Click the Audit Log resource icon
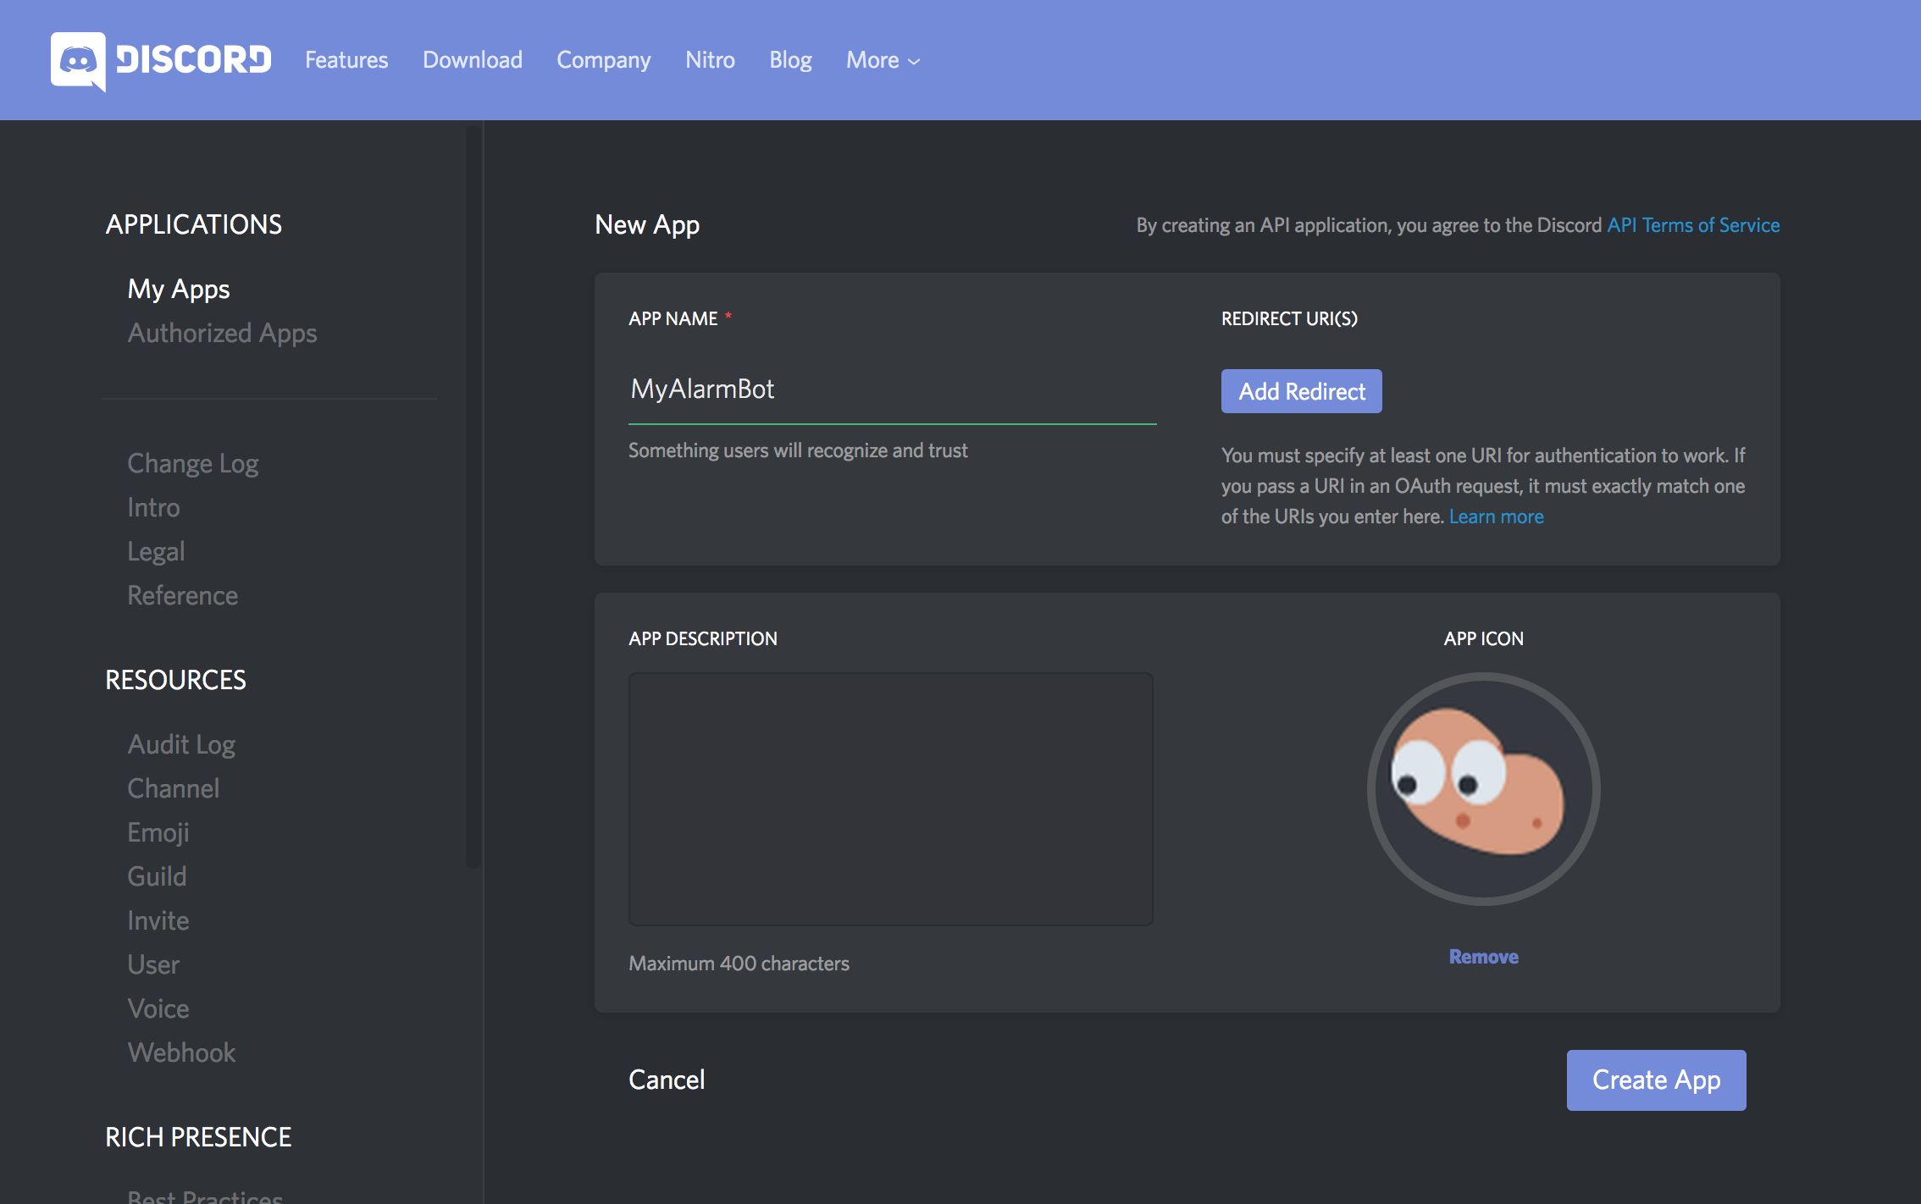The height and width of the screenshot is (1204, 1921). [182, 743]
